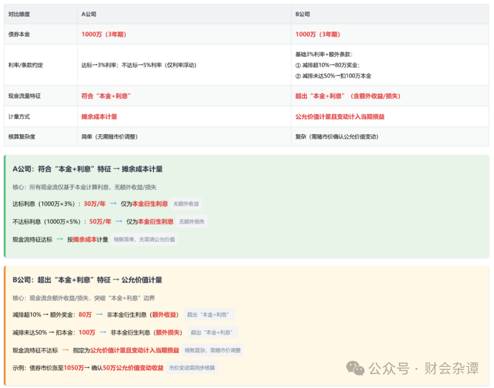494x388 pixels.
Task: Click the text '不达标利息（1000万×5%）'
Action: click(x=47, y=222)
